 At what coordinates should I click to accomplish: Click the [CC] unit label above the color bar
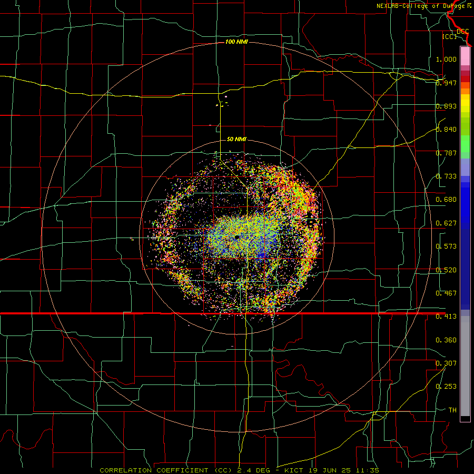click(450, 36)
